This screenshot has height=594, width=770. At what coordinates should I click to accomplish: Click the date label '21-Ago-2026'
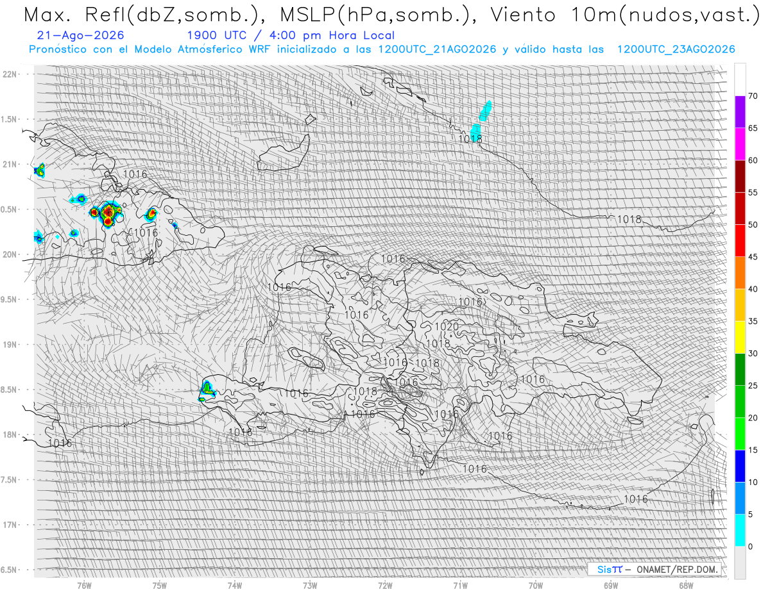(x=81, y=35)
